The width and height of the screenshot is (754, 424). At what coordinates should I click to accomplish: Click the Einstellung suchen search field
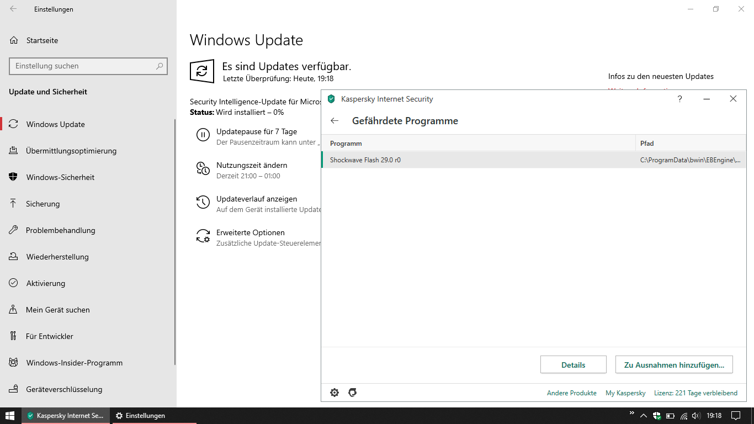[88, 66]
